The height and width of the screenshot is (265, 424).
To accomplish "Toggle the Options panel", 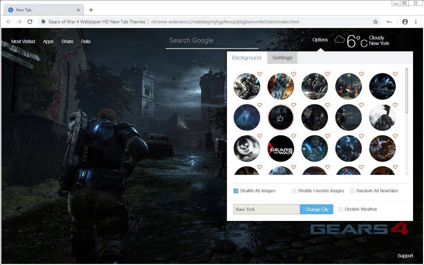I will point(320,40).
